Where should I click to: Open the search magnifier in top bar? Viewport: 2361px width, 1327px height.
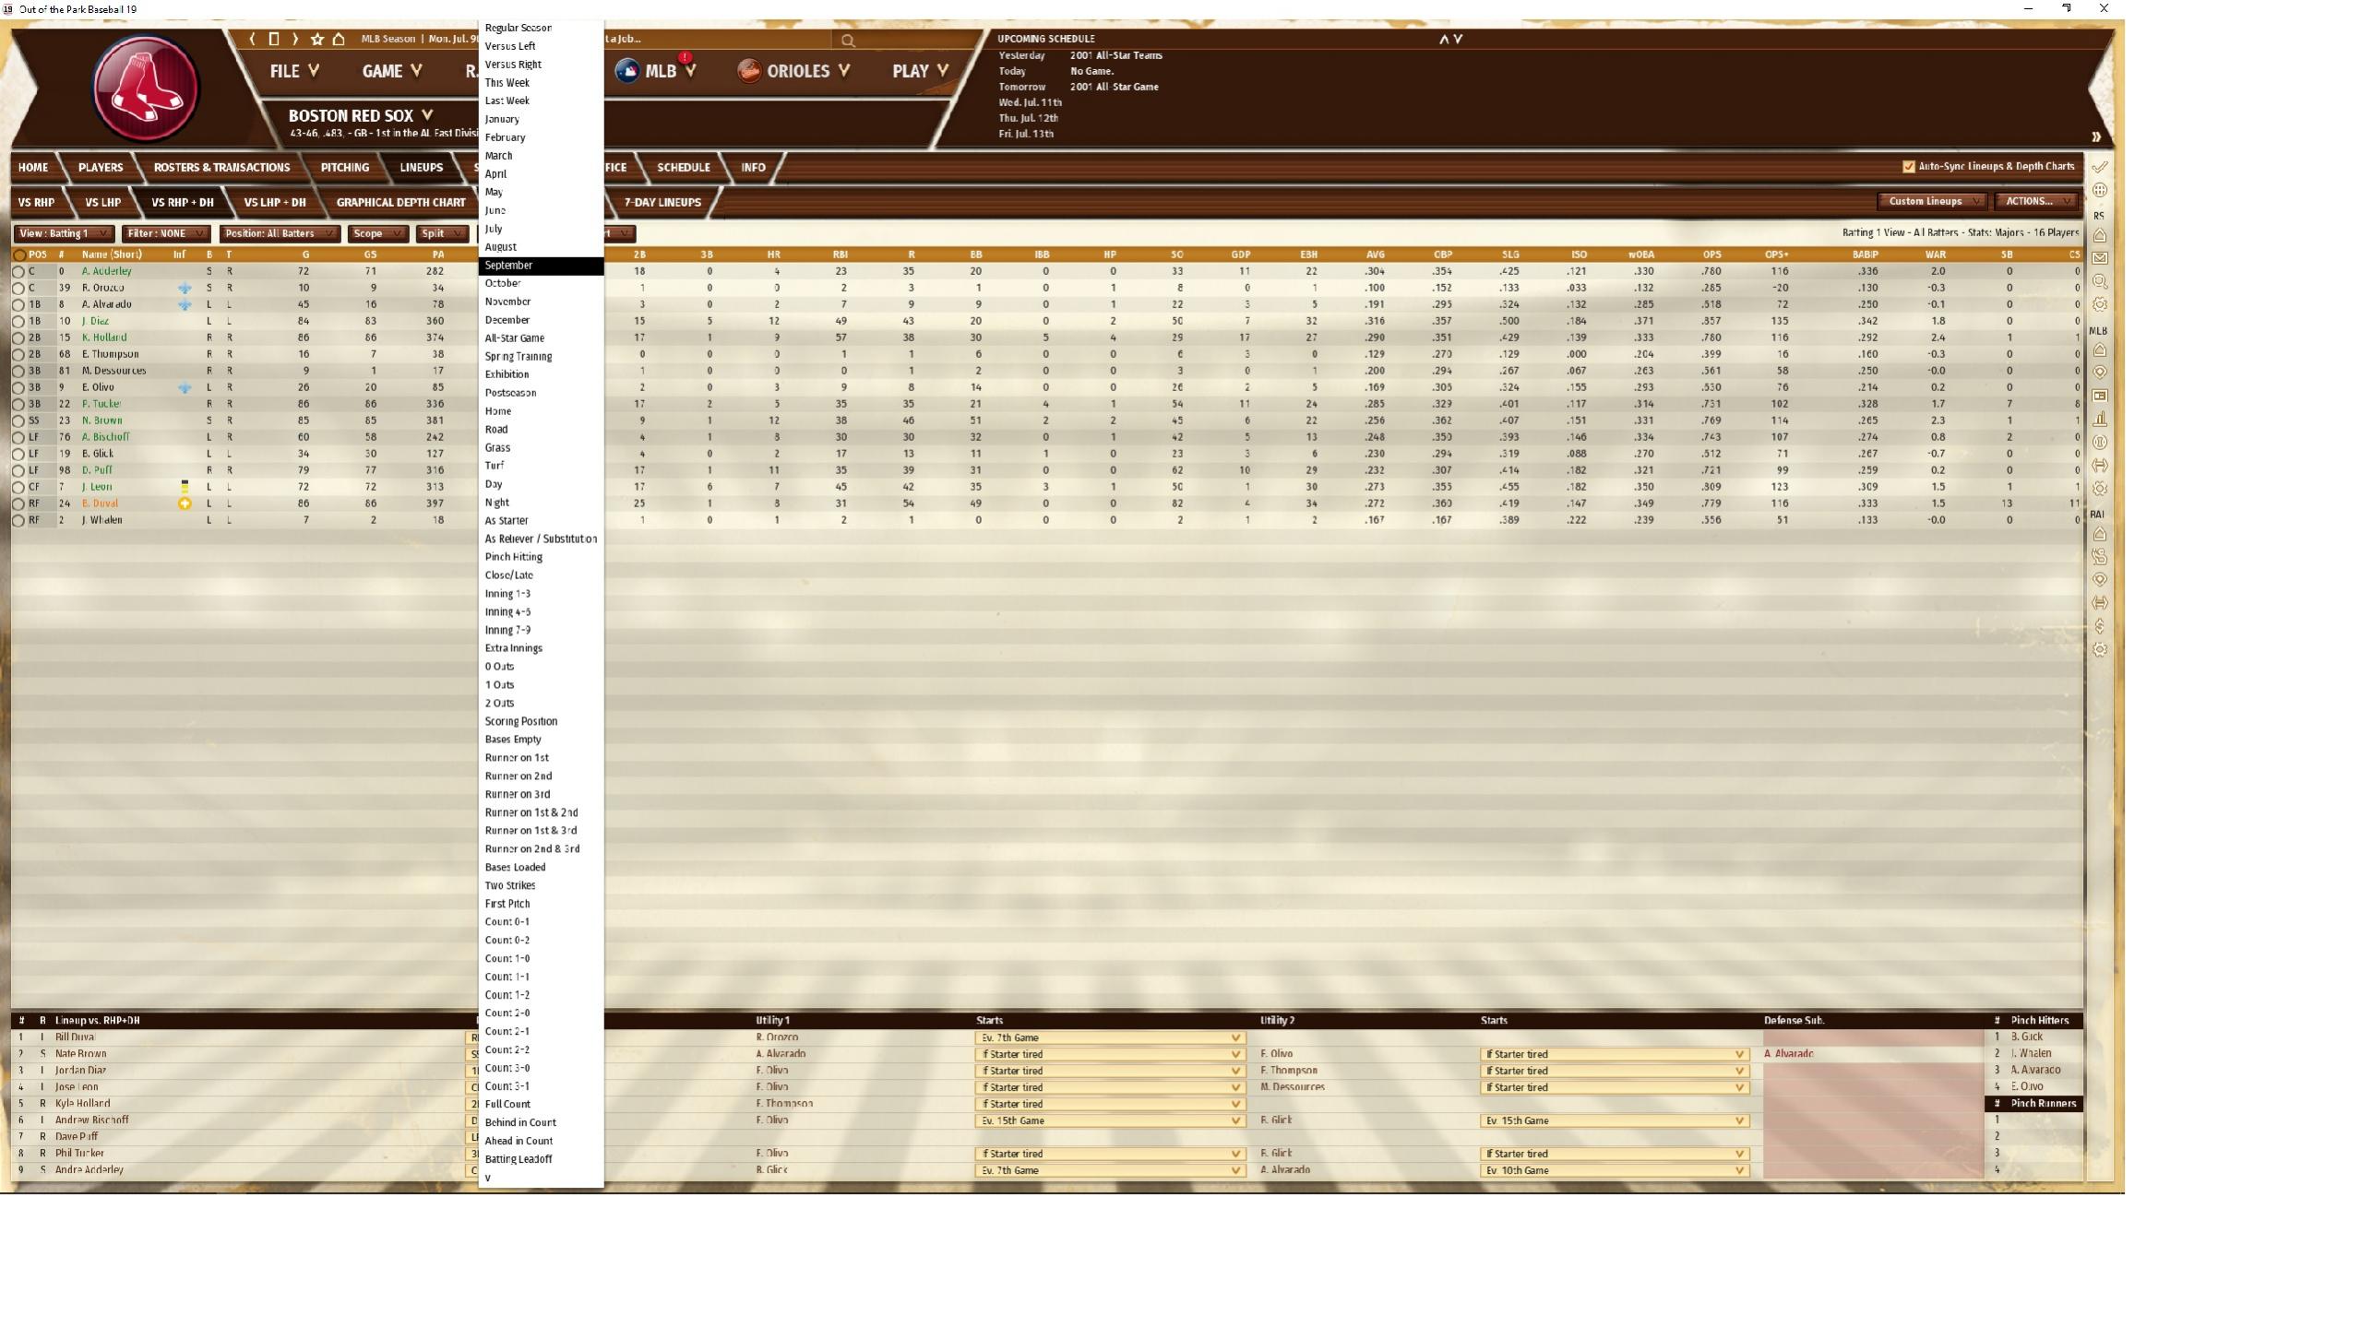coord(848,40)
